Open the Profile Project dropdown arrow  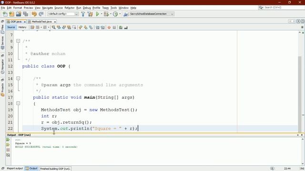tap(120, 14)
